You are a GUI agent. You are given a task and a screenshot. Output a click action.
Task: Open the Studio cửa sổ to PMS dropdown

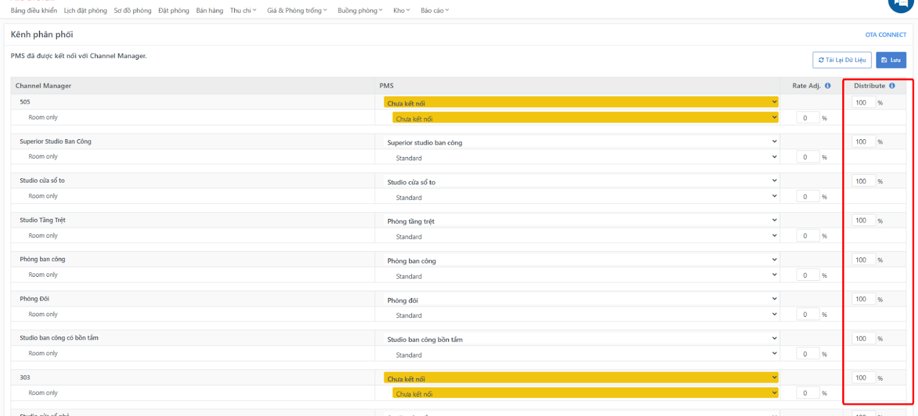click(x=581, y=182)
